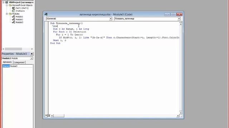Click the For i = 1 To Len(c) line

coord(69,35)
